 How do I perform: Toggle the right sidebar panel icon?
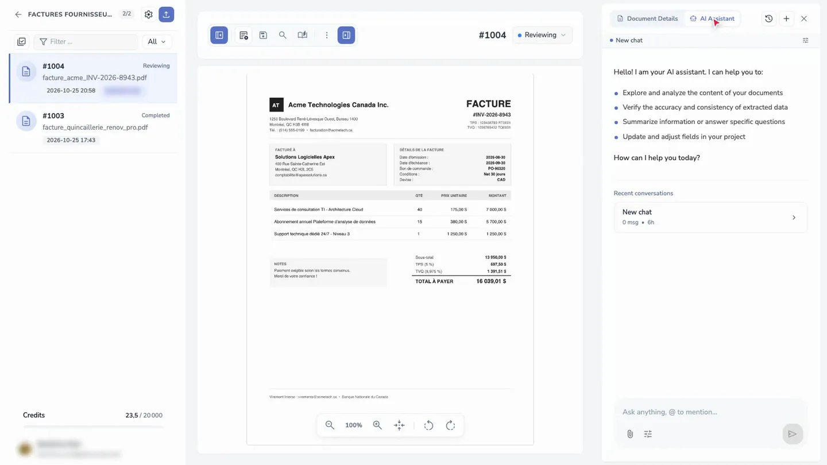click(x=346, y=35)
